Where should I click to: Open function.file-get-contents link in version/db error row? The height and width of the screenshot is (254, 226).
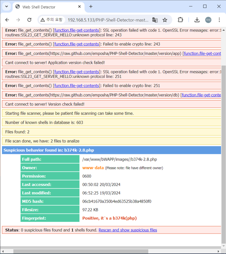point(201,95)
